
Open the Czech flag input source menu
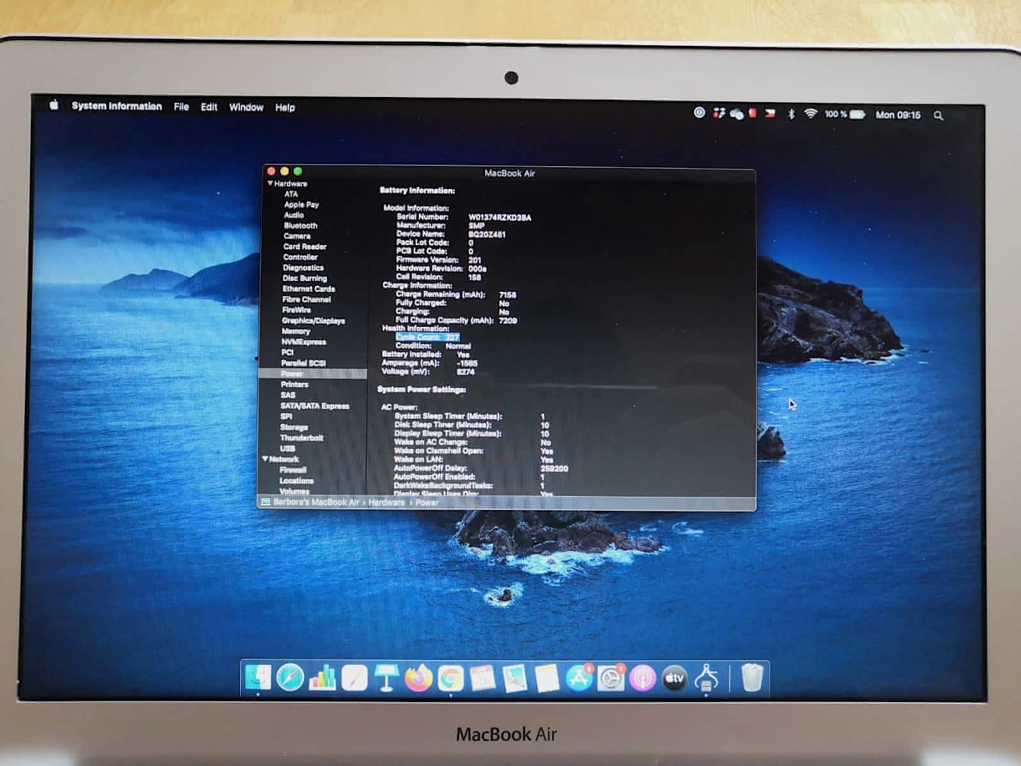771,113
